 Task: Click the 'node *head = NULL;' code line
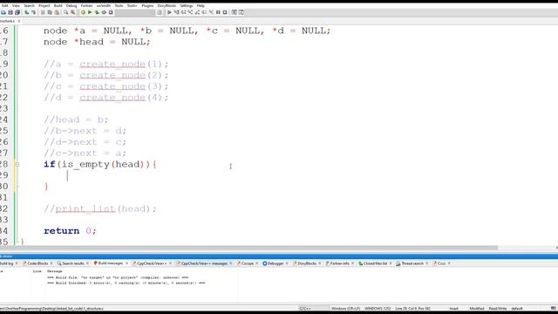point(97,42)
